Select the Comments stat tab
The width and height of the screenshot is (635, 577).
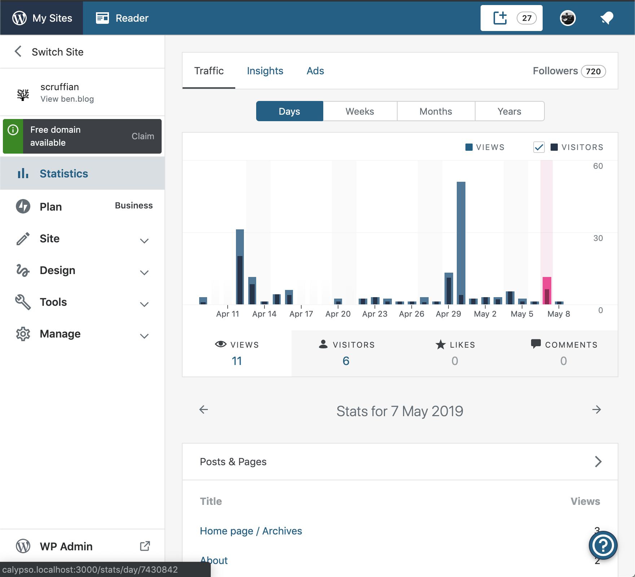point(564,353)
